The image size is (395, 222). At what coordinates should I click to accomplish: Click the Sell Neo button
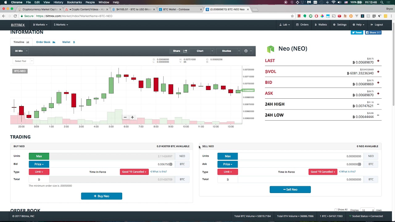290,189
